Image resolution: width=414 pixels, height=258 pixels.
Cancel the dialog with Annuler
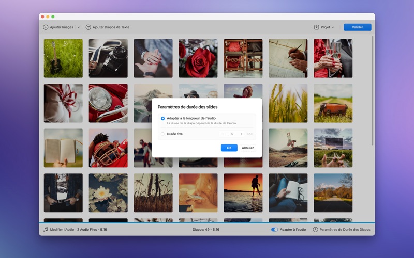(248, 148)
